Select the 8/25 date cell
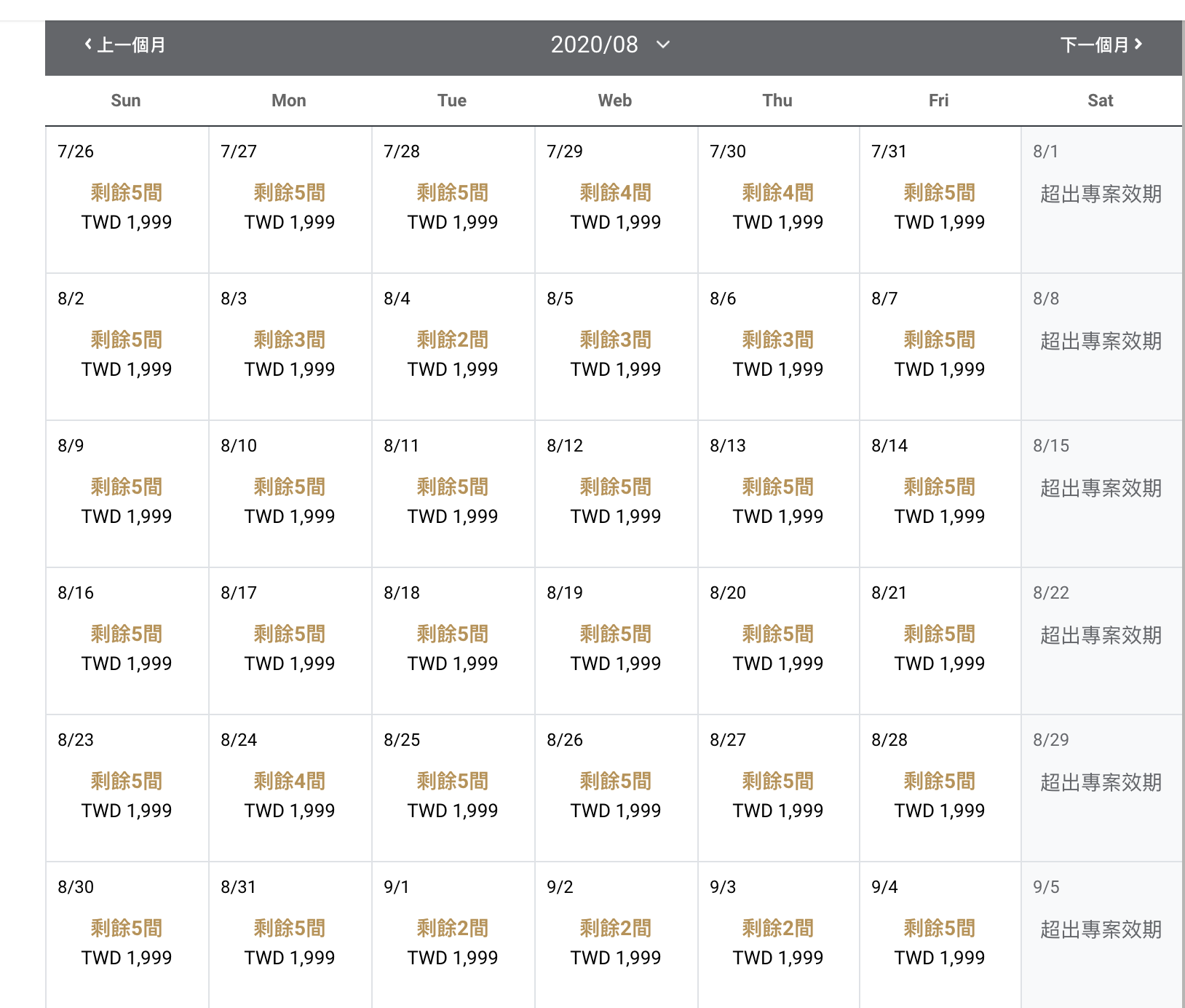The width and height of the screenshot is (1185, 1008). [x=453, y=789]
